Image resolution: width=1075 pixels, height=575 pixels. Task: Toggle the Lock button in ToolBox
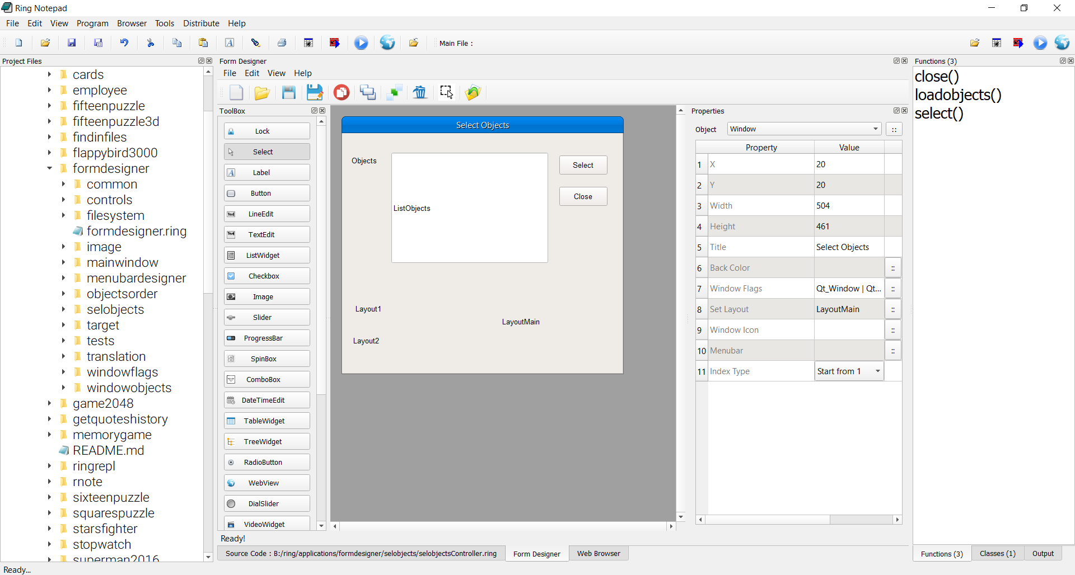coord(267,131)
